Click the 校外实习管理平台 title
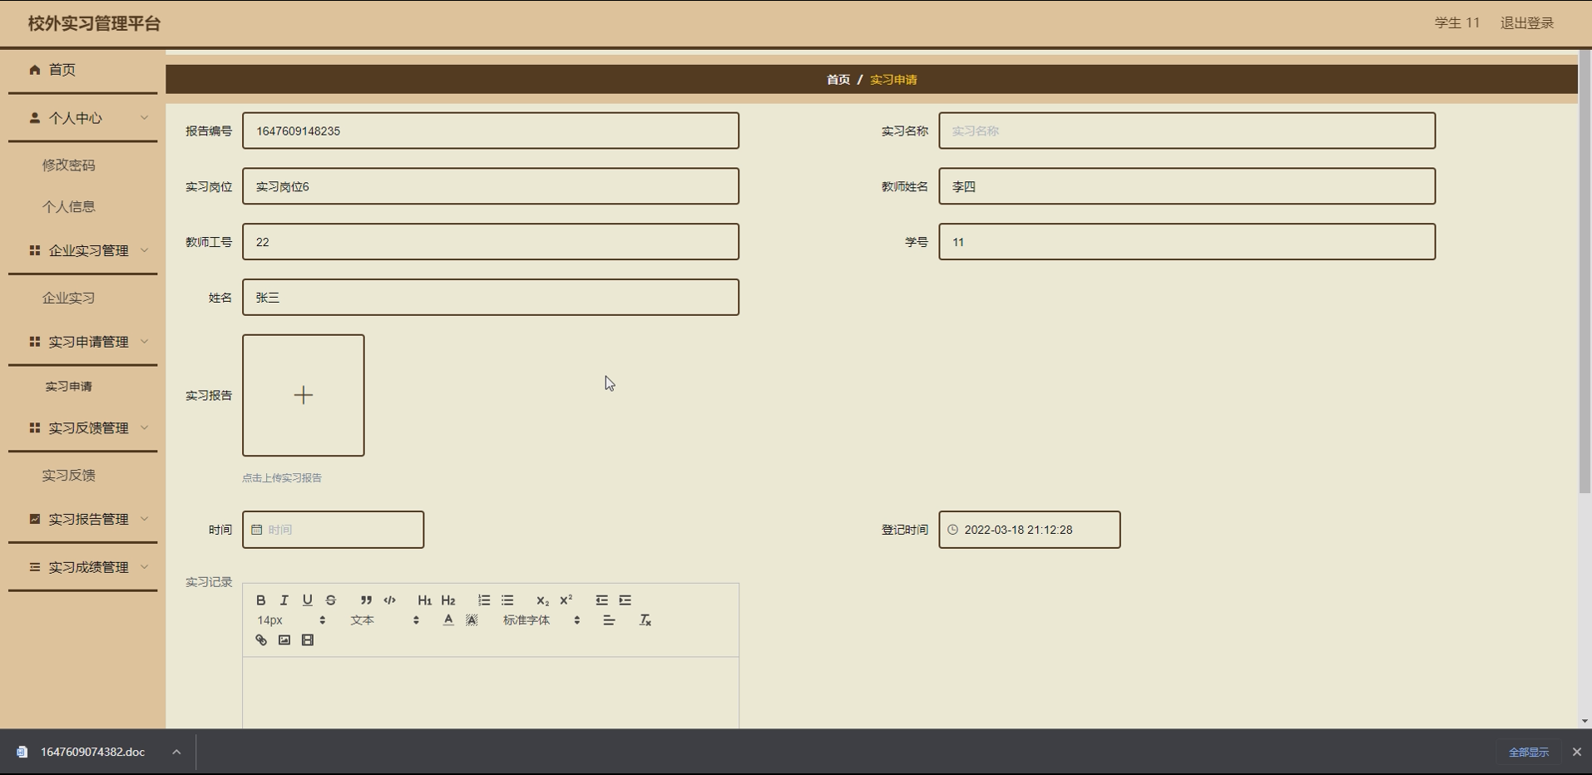The height and width of the screenshot is (775, 1592). [94, 23]
